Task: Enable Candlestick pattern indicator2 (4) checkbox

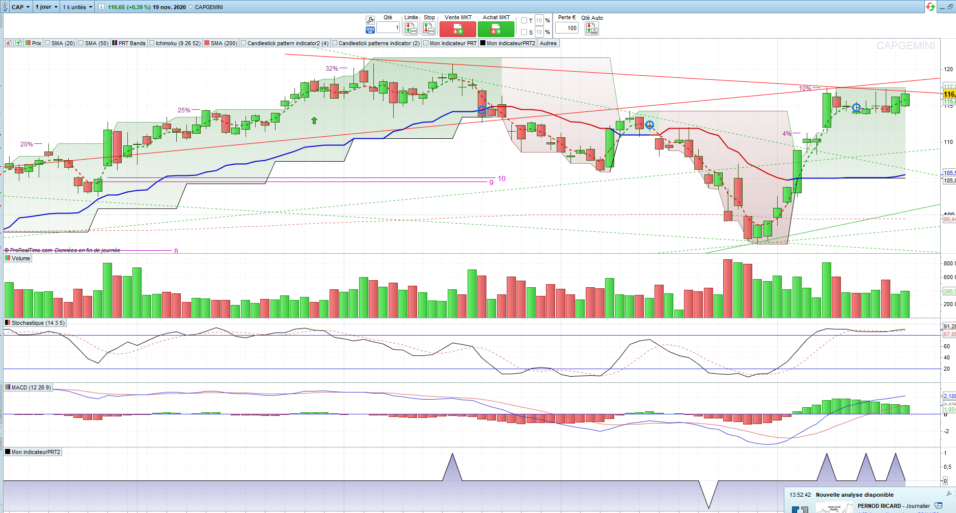Action: click(x=243, y=43)
